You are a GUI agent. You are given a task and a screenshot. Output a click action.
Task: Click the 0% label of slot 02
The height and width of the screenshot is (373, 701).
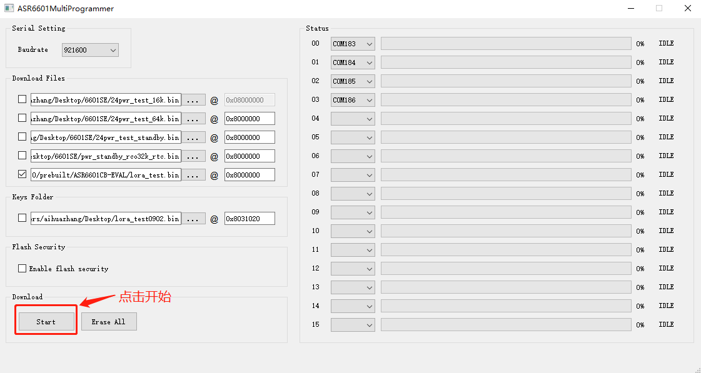pos(640,81)
